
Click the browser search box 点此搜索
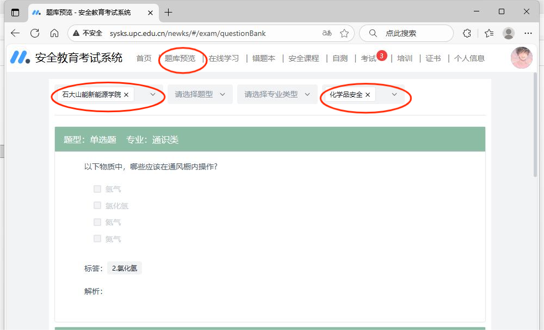(x=406, y=33)
